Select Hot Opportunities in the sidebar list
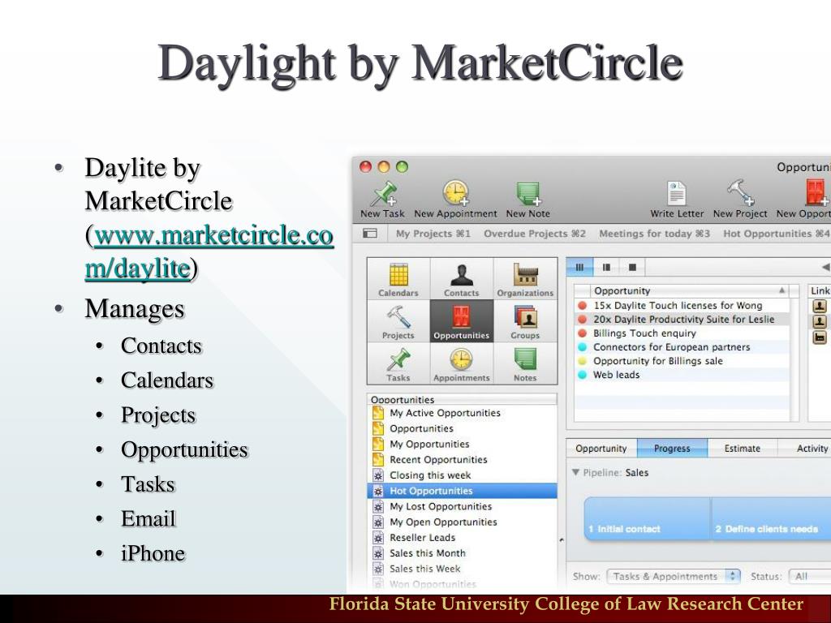The width and height of the screenshot is (831, 623). tap(462, 491)
